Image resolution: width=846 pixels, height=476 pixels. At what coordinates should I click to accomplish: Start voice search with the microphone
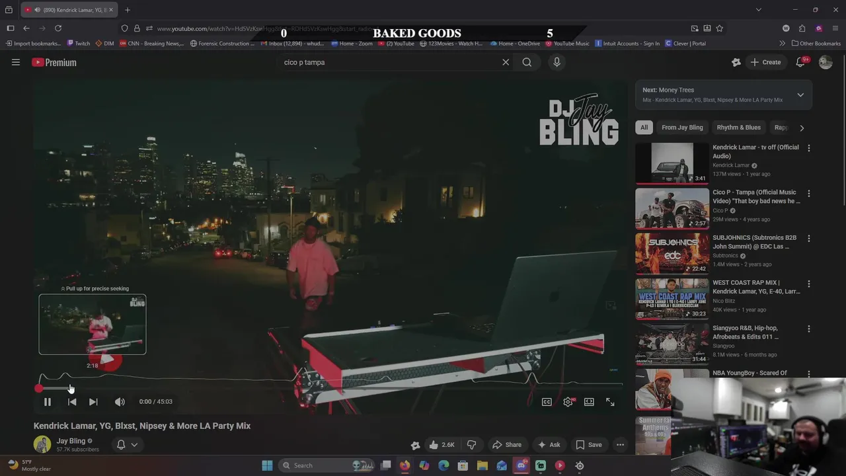point(557,62)
